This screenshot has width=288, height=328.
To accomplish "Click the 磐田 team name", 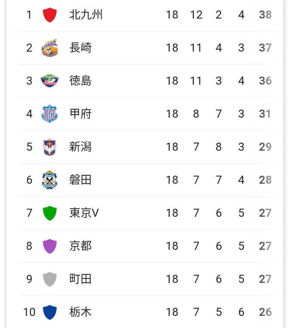I will [80, 180].
